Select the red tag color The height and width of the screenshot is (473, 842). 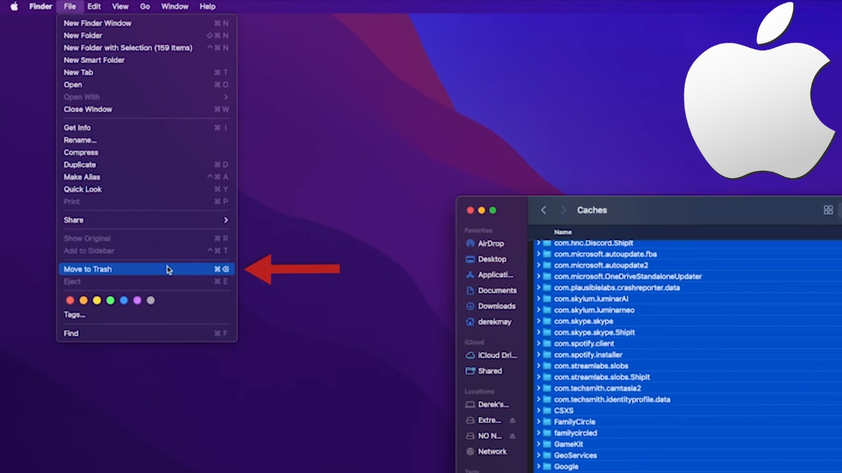[70, 301]
